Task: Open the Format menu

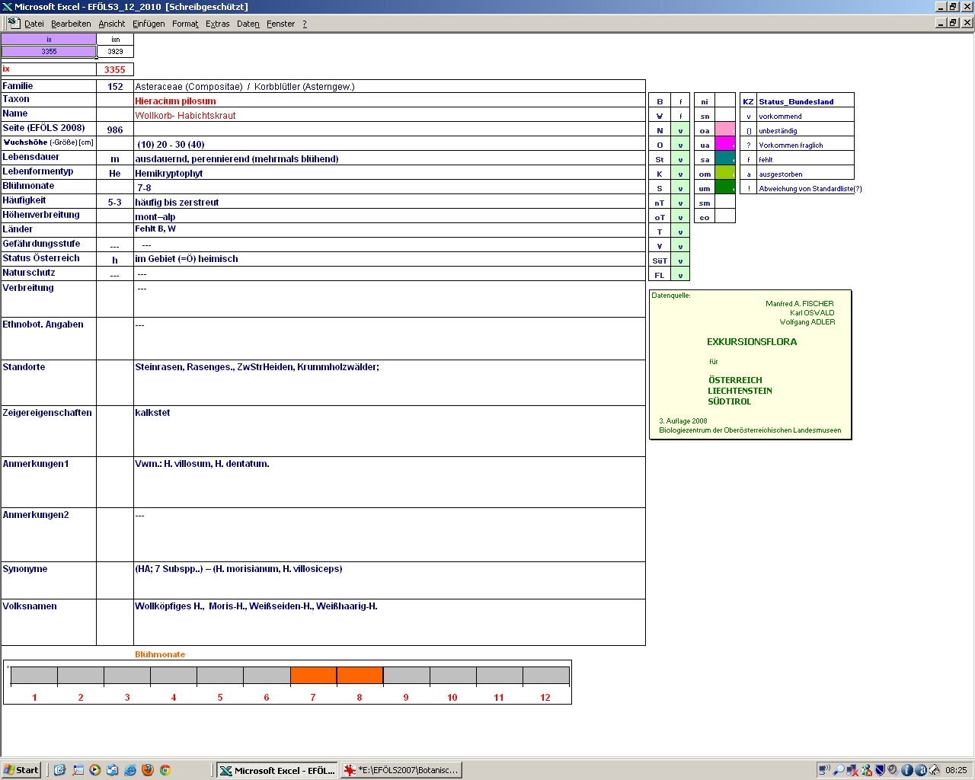Action: (185, 24)
